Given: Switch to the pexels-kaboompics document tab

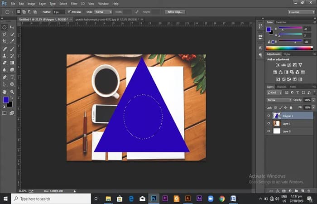Looking at the screenshot, I should (x=107, y=19).
